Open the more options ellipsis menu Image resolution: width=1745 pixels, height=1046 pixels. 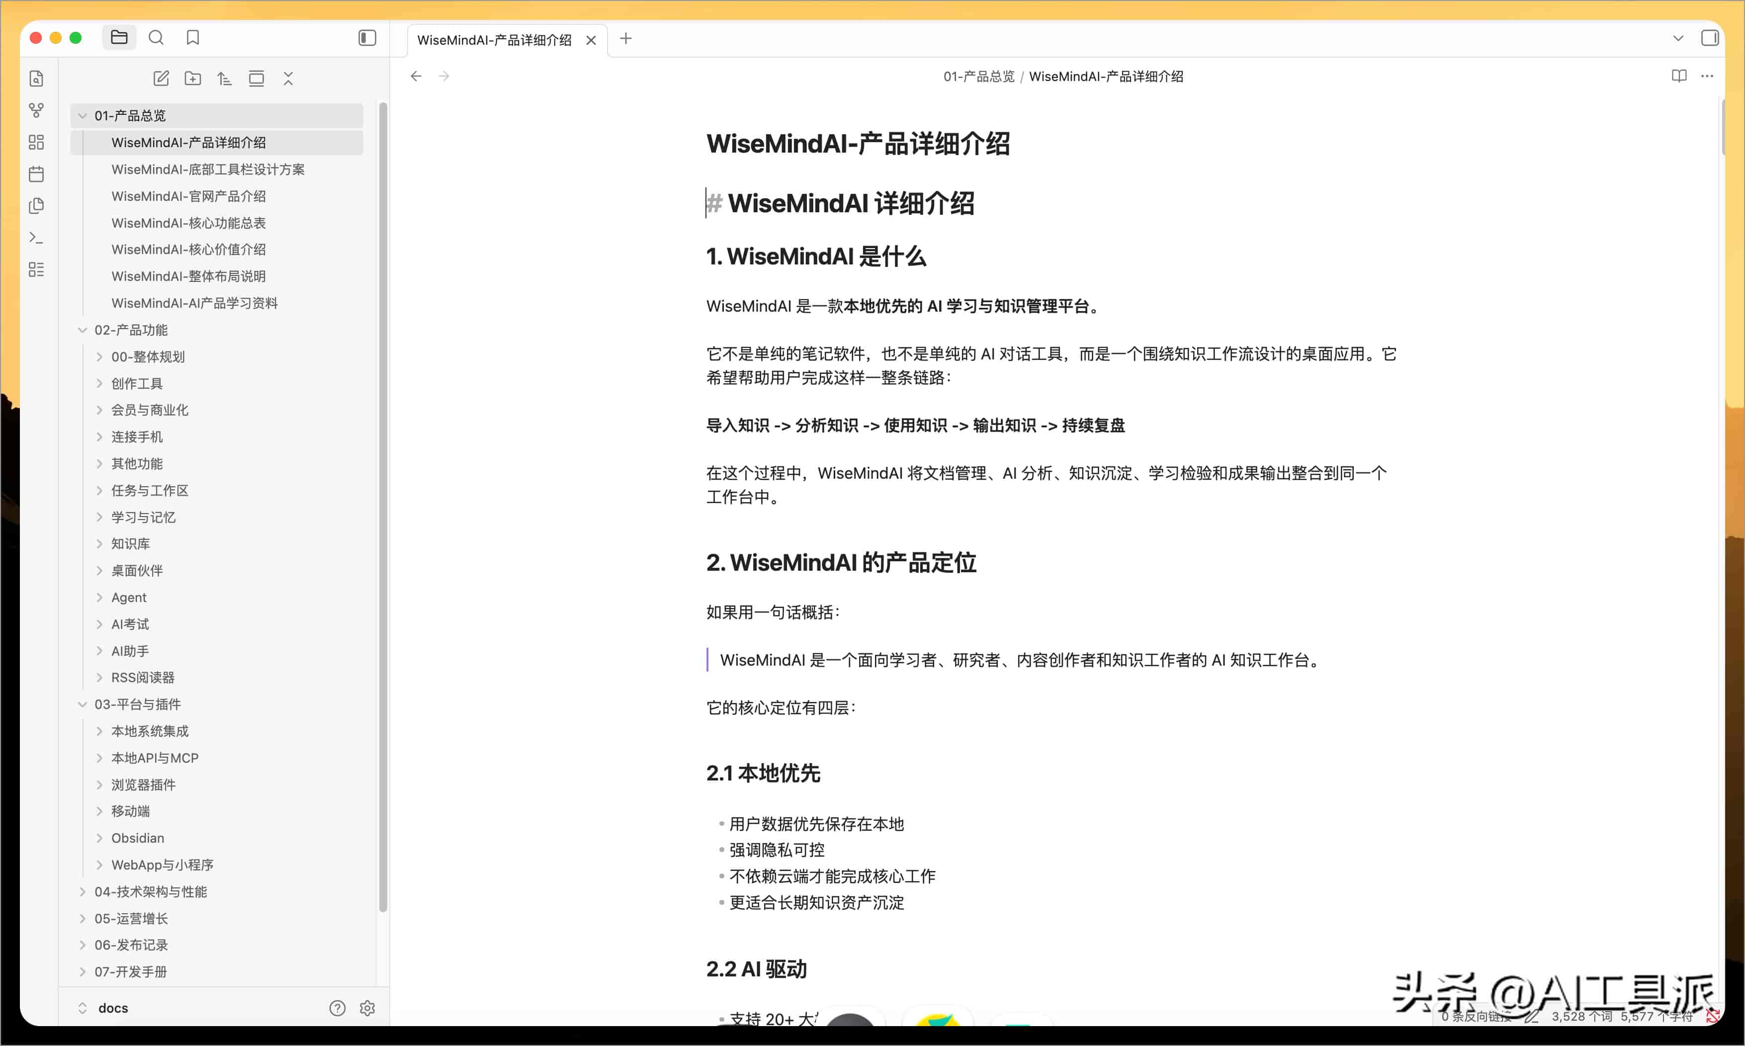tap(1707, 76)
